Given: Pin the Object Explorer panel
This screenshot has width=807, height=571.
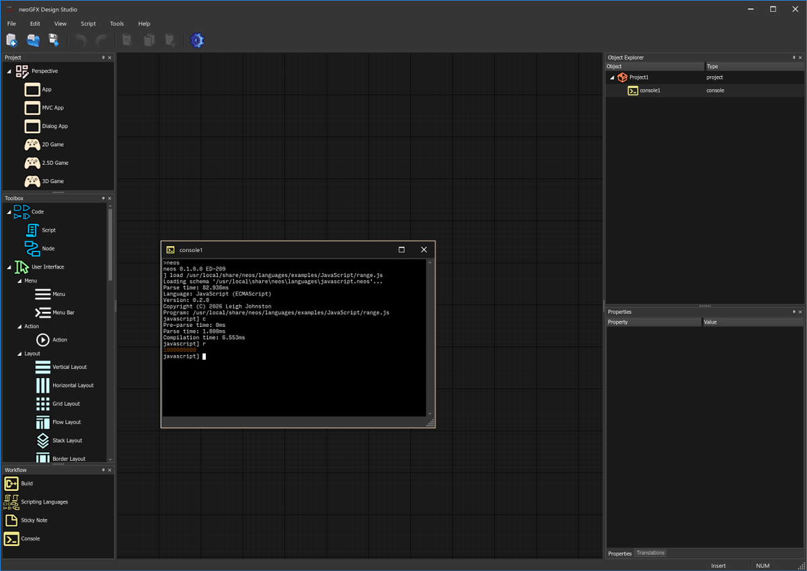Looking at the screenshot, I should click(794, 58).
